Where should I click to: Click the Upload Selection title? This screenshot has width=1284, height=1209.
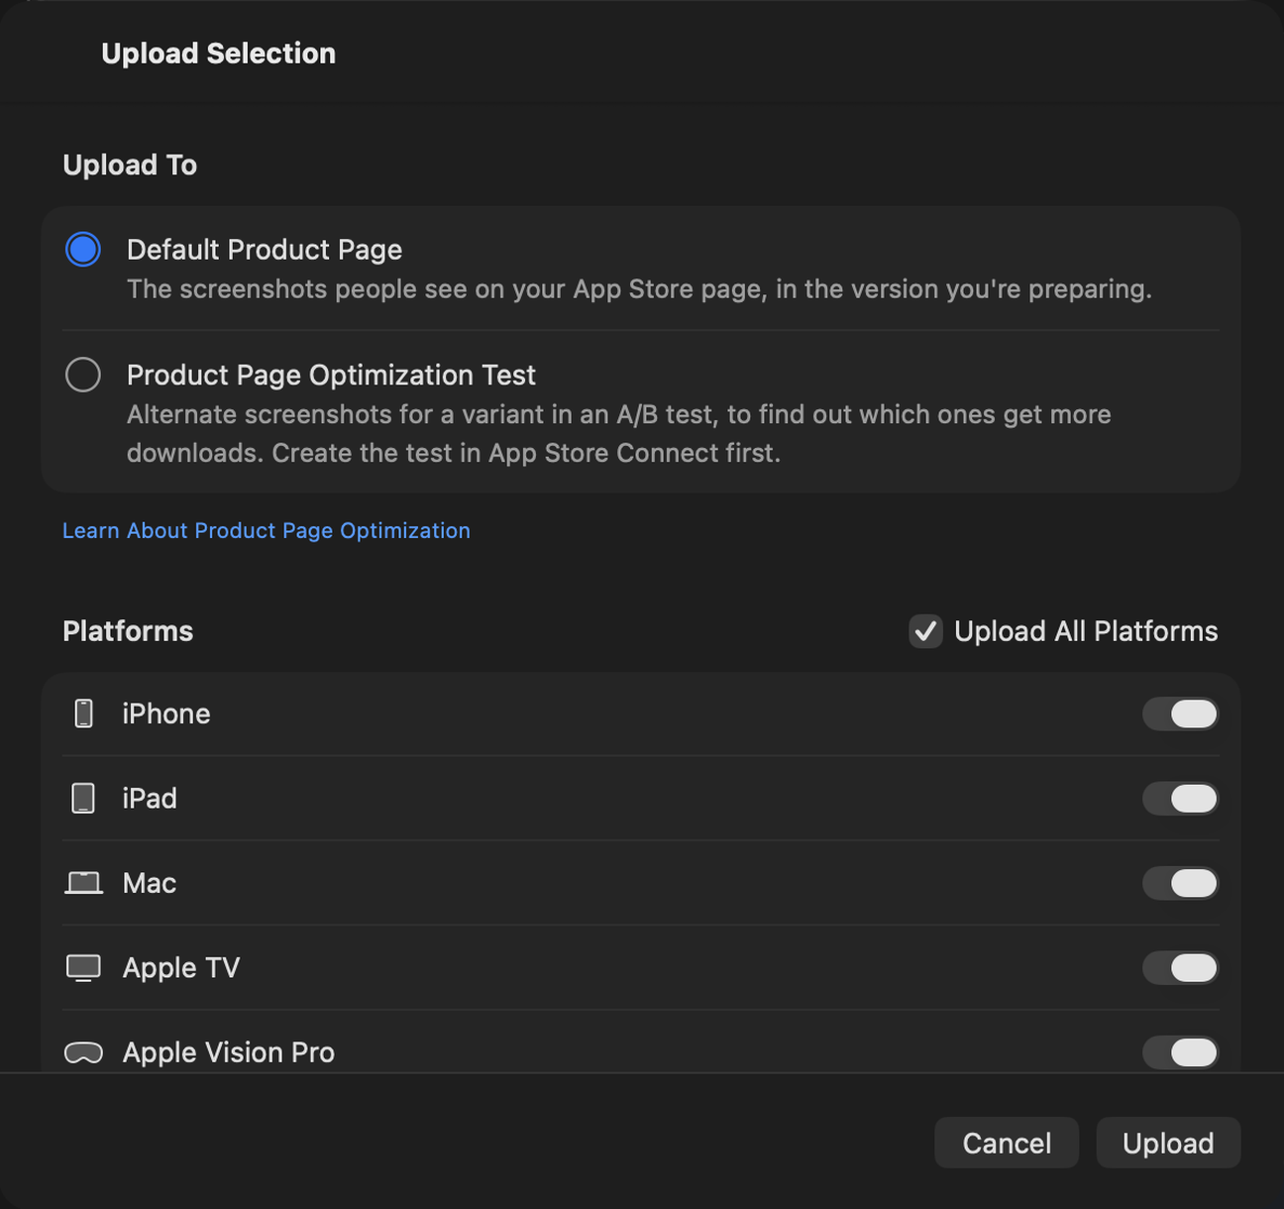[218, 54]
